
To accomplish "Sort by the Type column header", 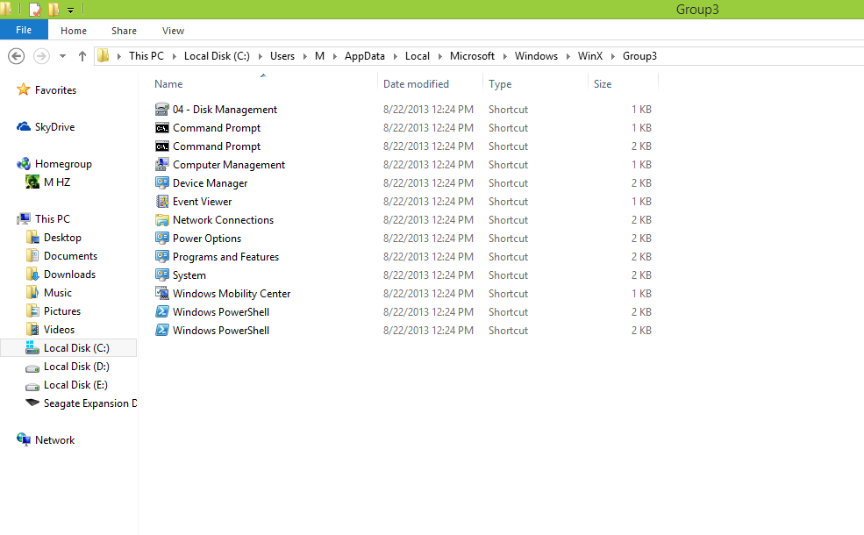I will 500,83.
